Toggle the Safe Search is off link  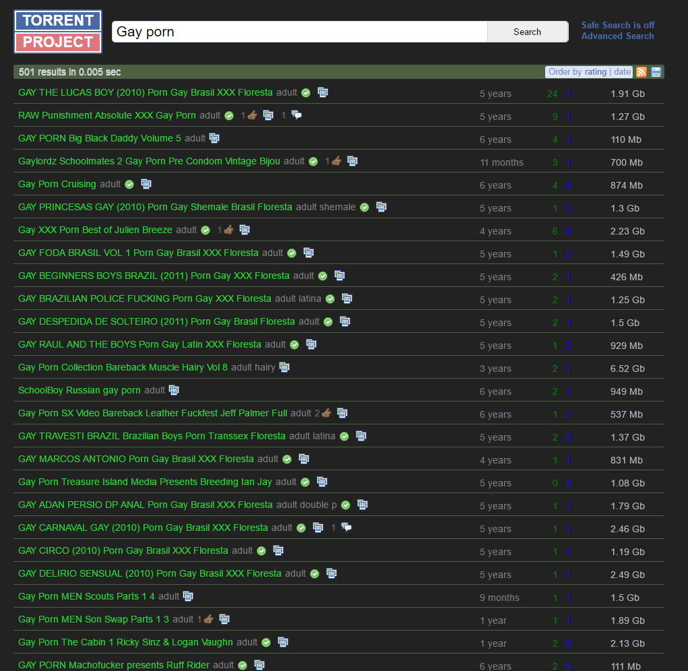pos(617,25)
